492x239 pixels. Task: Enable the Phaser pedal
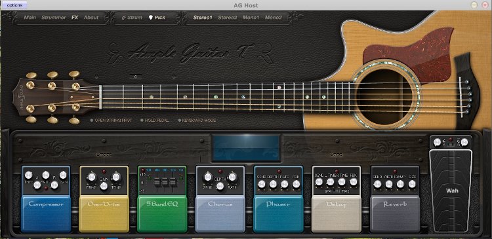[278, 214]
